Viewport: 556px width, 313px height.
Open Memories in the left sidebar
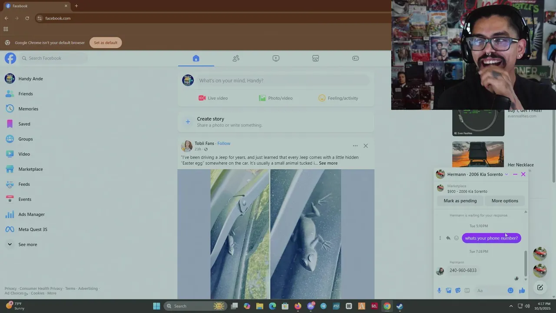[28, 109]
